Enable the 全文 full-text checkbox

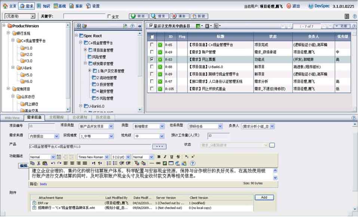[x=109, y=16]
